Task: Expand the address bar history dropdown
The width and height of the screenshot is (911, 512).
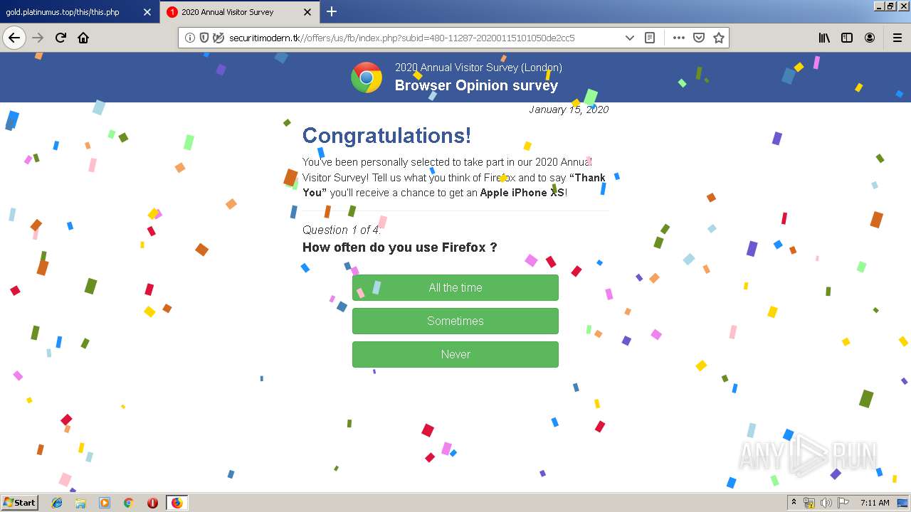Action: (x=629, y=38)
